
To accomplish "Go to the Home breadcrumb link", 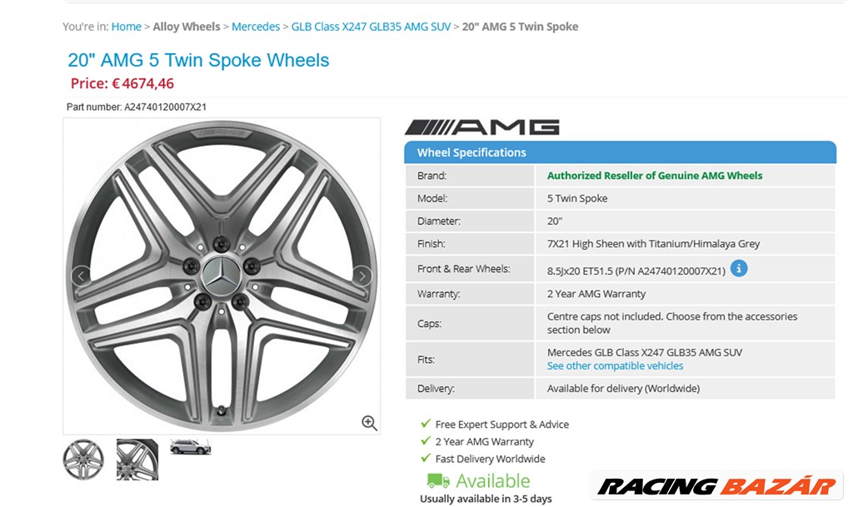I will 127,27.
